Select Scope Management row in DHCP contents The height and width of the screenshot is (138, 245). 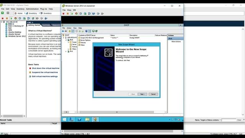click(x=92, y=38)
